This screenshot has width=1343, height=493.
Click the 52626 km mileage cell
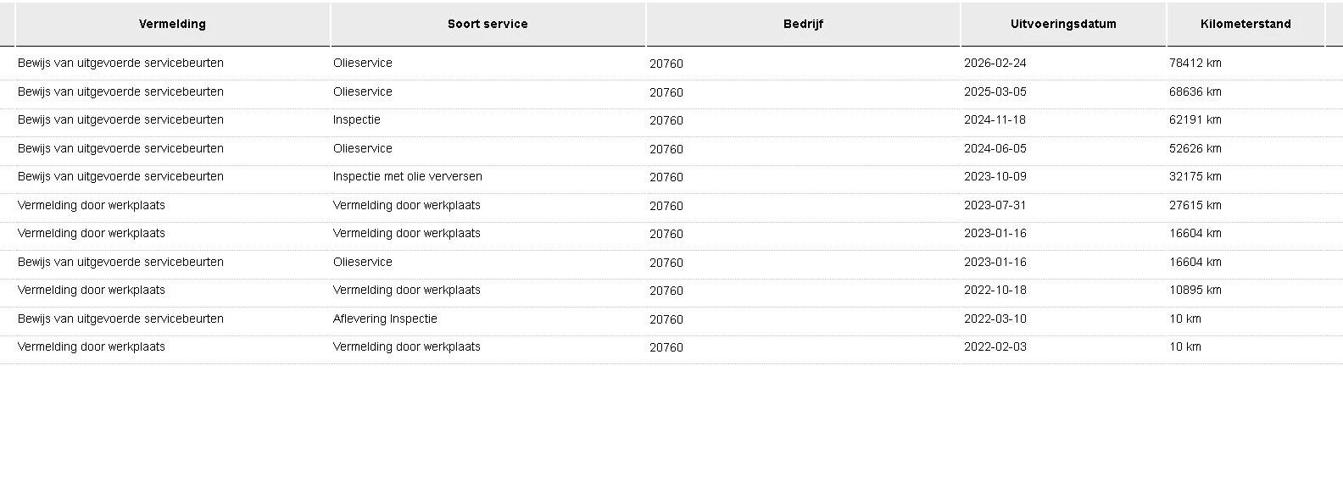(x=1195, y=148)
